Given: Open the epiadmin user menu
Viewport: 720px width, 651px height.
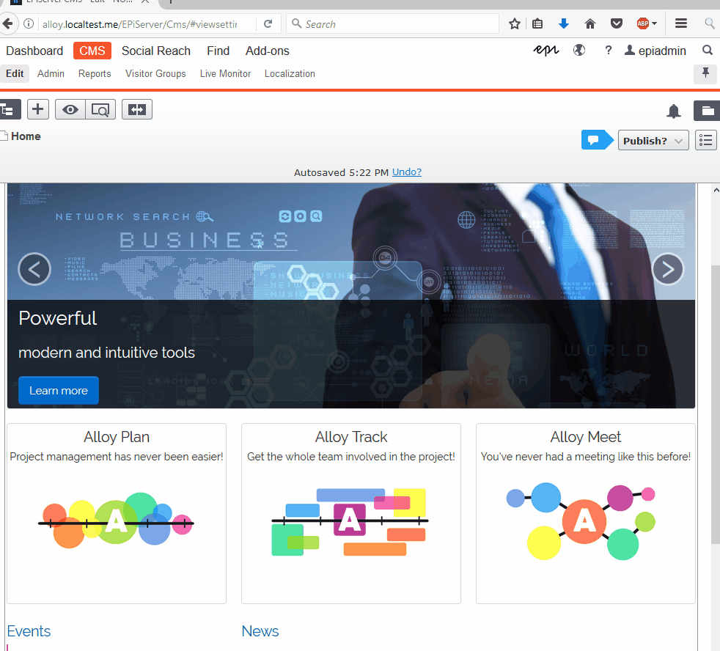Looking at the screenshot, I should (x=655, y=51).
